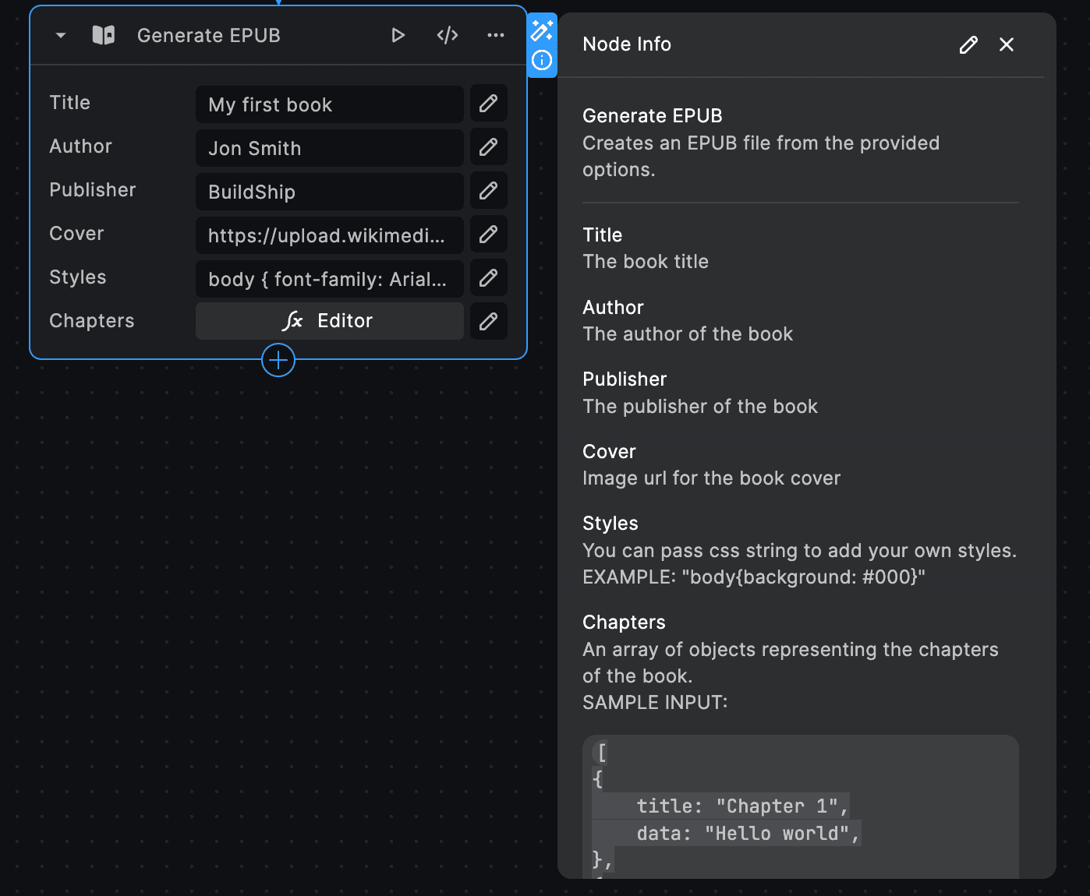
Task: Open the node options ellipsis menu
Action: [495, 35]
